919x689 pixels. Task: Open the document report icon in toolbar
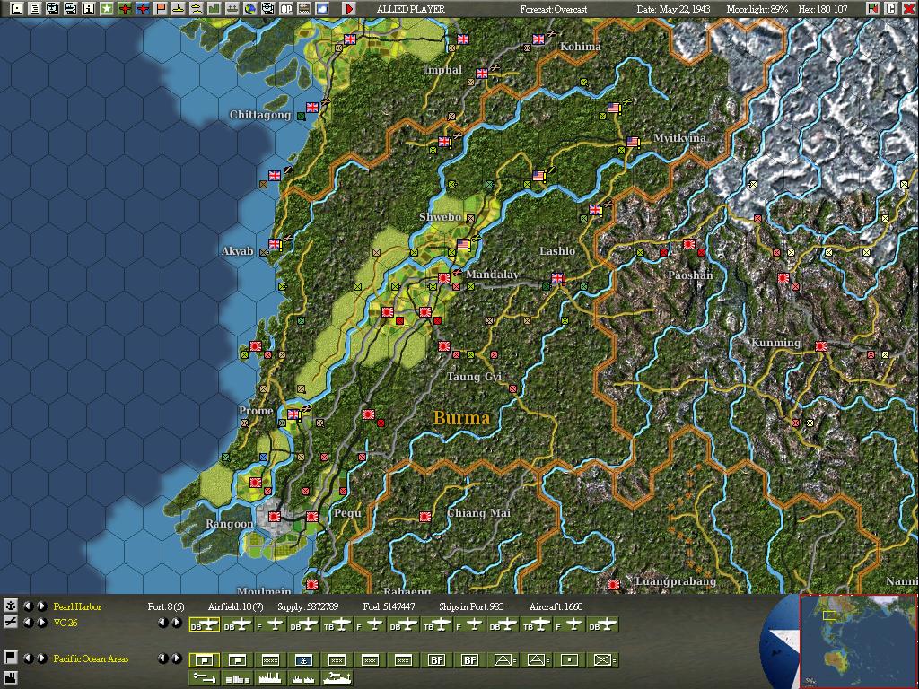point(35,8)
